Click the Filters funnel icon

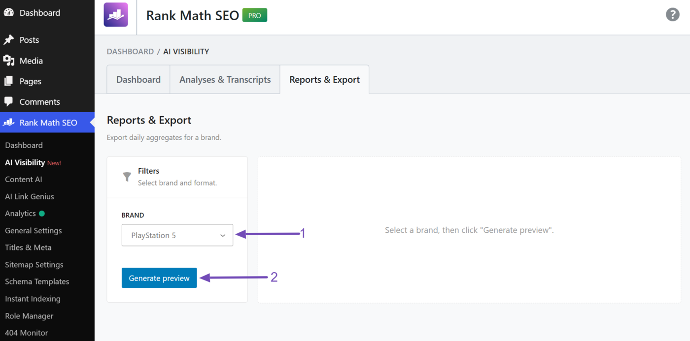click(x=127, y=177)
